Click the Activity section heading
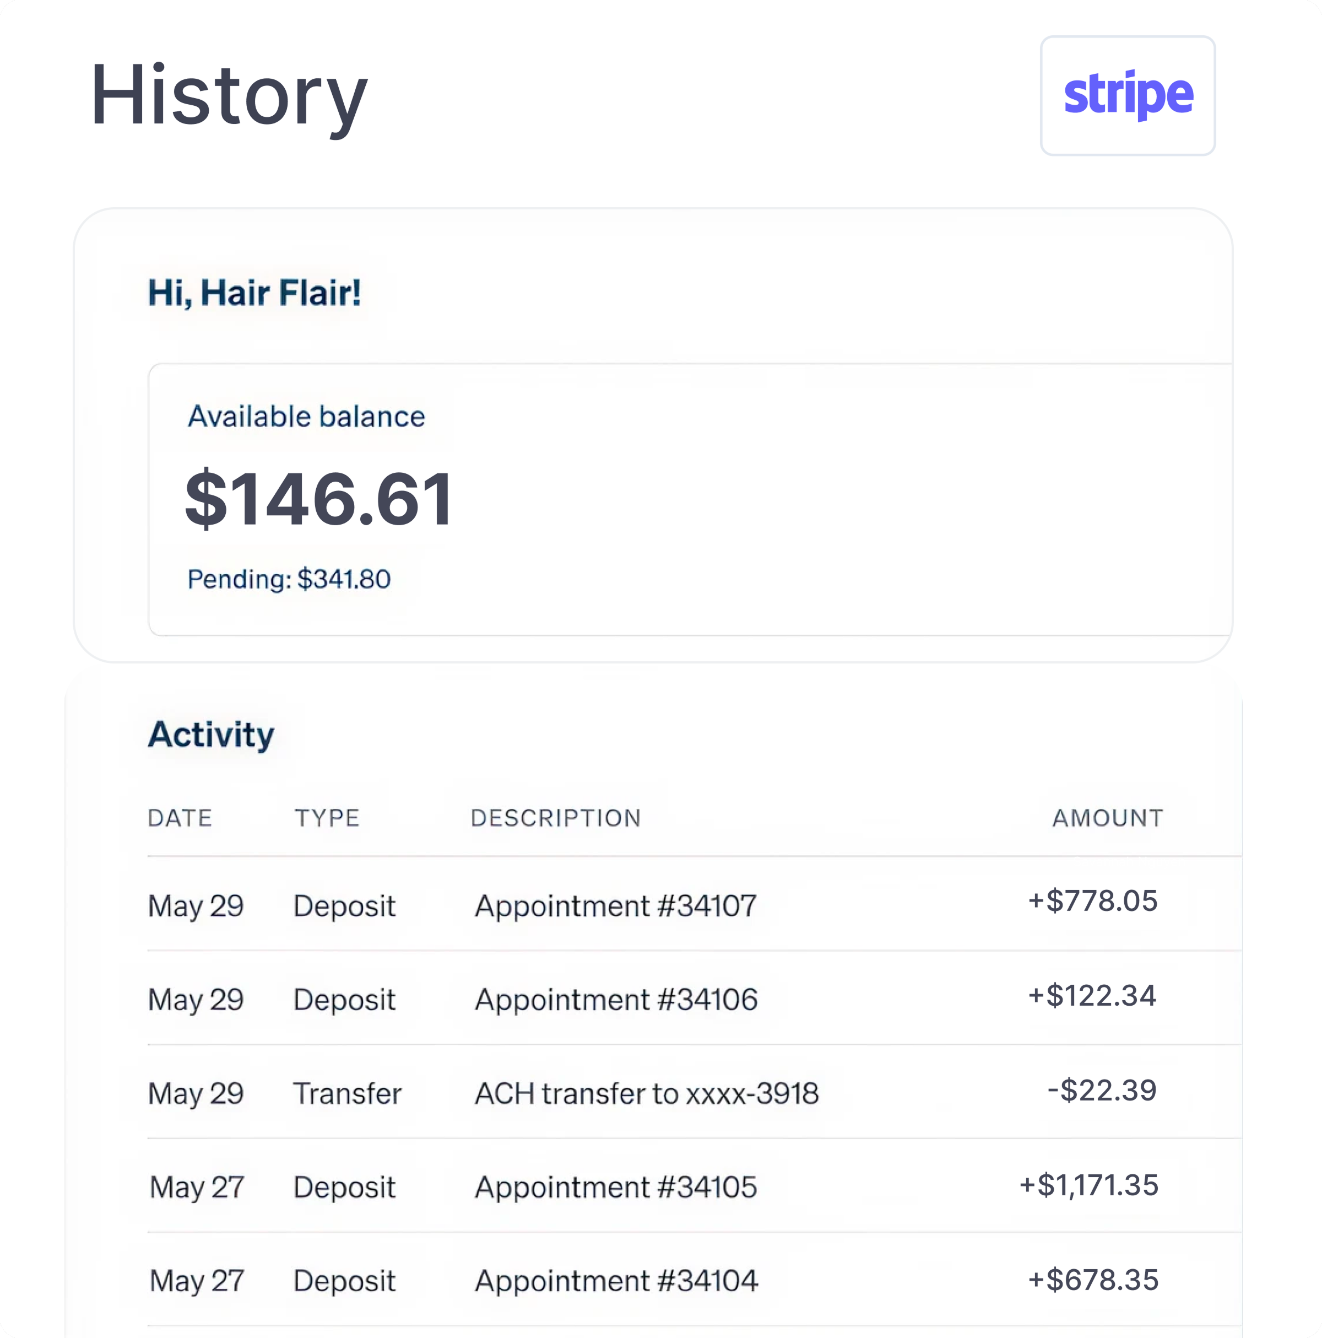1322x1338 pixels. (x=211, y=735)
